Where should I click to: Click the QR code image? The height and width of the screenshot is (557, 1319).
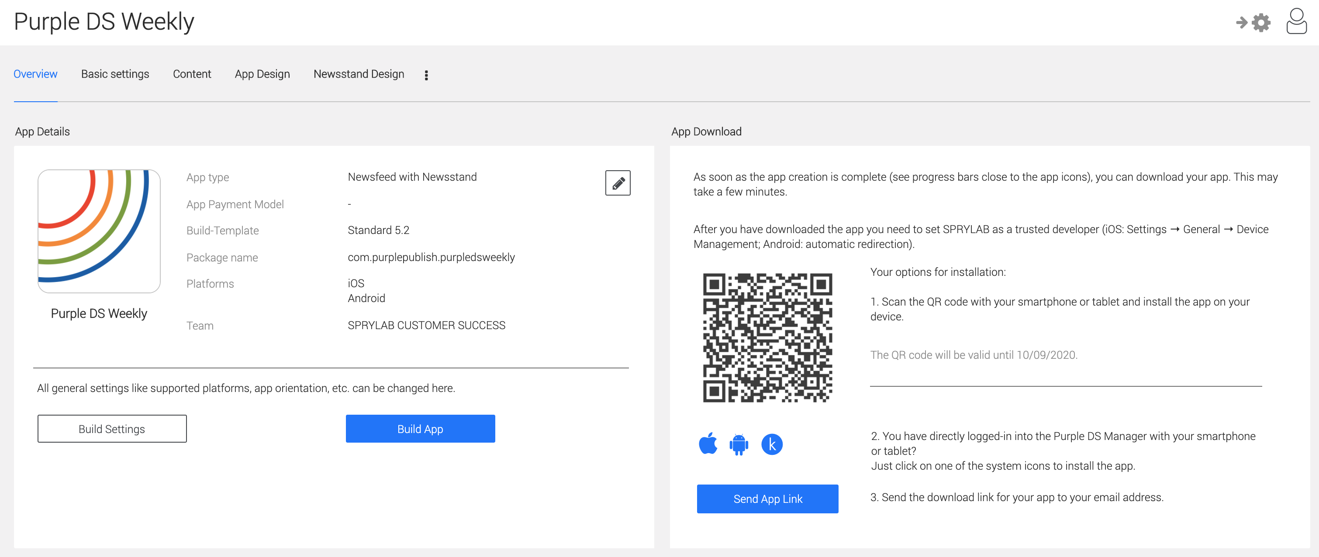pyautogui.click(x=767, y=337)
